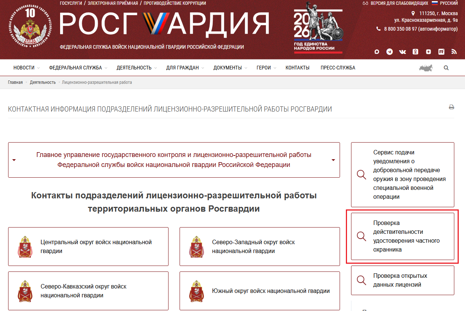Expand the Новости menu arrow

[x=38, y=68]
